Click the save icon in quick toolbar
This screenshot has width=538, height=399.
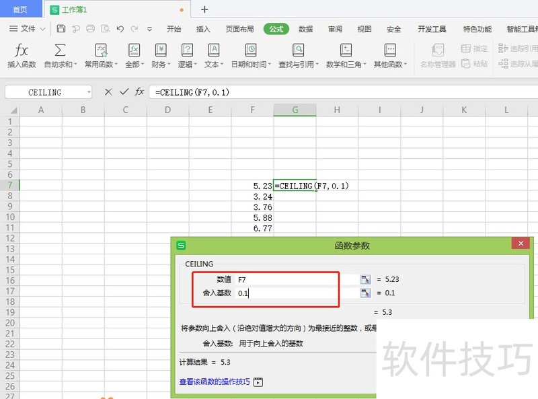[61, 29]
